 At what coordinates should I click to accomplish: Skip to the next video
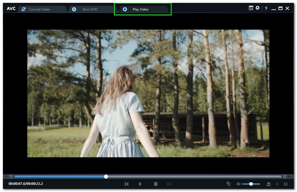pos(169,184)
